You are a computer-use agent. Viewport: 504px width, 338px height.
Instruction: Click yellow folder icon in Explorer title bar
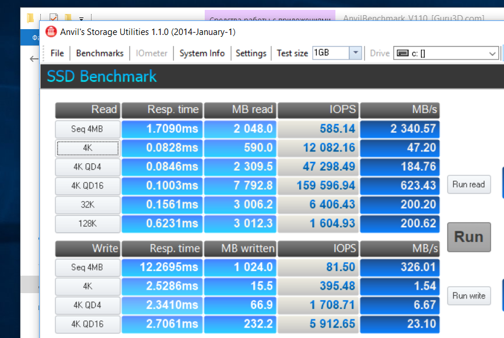[x=30, y=17]
